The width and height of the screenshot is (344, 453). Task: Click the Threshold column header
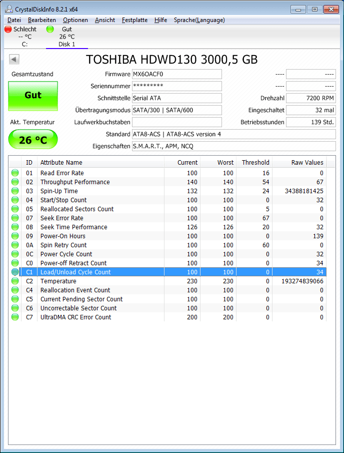point(254,162)
